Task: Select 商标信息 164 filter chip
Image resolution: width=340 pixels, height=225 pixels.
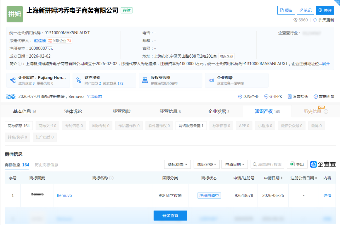Action: (19, 126)
